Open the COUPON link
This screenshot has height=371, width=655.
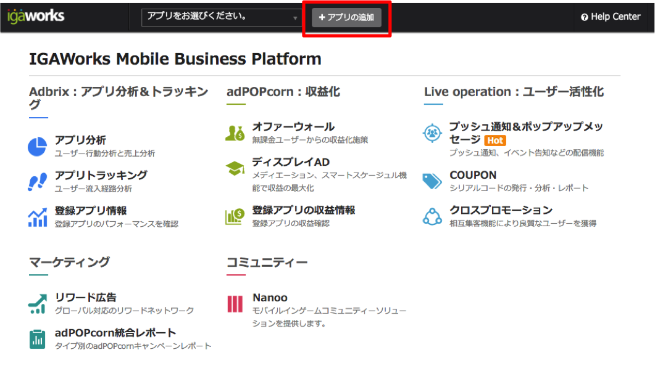(473, 175)
